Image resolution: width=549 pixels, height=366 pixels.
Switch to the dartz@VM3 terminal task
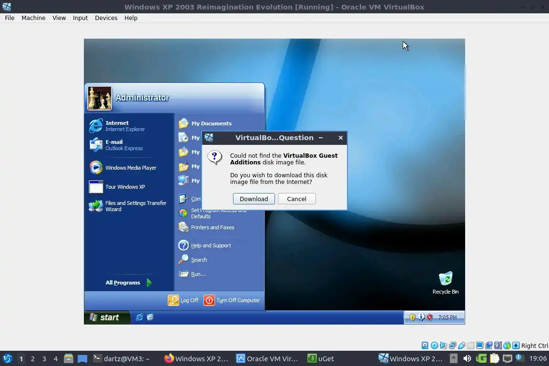[122, 359]
